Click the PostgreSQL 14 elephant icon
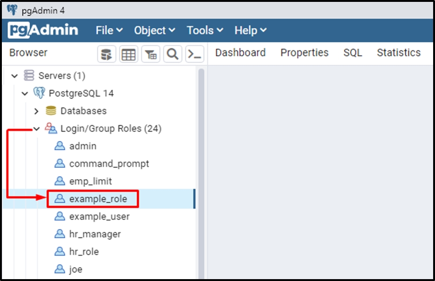Viewport: 435px width, 281px height. pyautogui.click(x=39, y=93)
